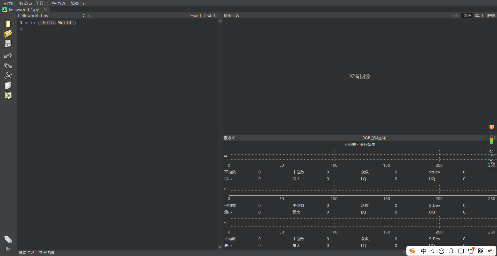Viewport: 497px width, 256px height.
Task: Open the RGB色彩空间 color space dropdown
Action: pos(374,138)
